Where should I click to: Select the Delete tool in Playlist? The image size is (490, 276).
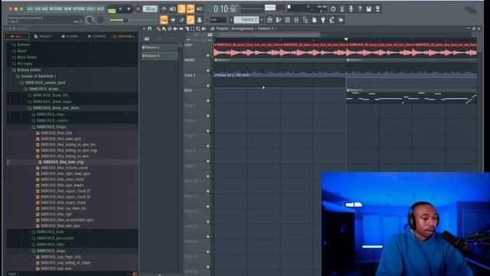pyautogui.click(x=169, y=29)
